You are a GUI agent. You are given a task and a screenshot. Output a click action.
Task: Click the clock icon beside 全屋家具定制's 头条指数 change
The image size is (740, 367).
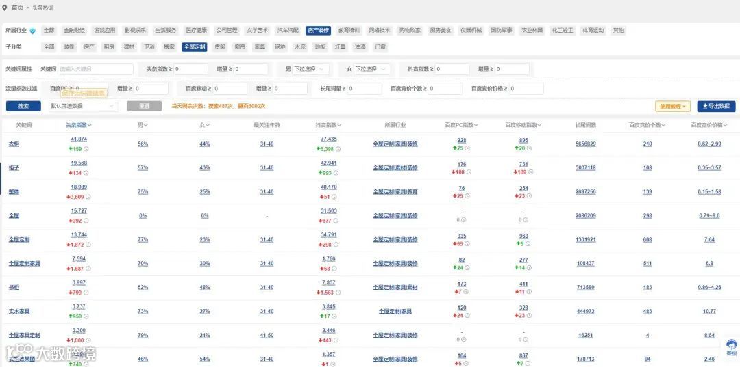88,340
